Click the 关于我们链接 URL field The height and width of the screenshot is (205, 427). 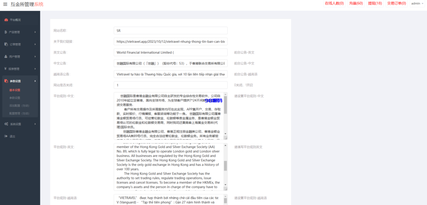pyautogui.click(x=171, y=42)
